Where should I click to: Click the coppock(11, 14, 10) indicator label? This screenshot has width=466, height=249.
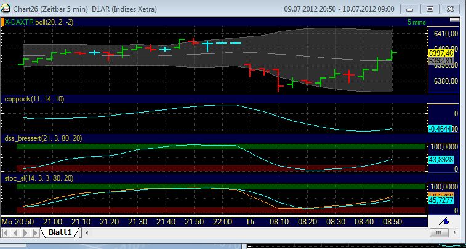34,99
